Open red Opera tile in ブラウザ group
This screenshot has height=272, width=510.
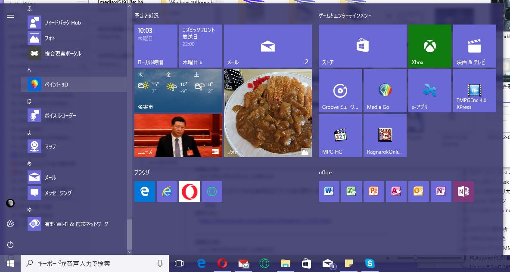(x=190, y=192)
